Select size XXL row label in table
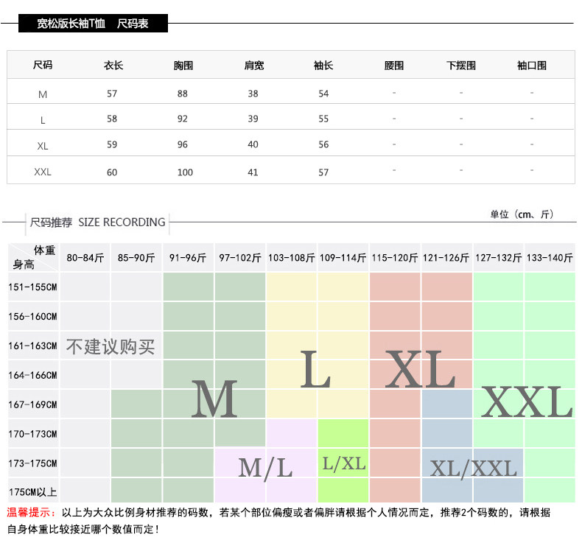This screenshot has height=543, width=582. click(x=43, y=172)
